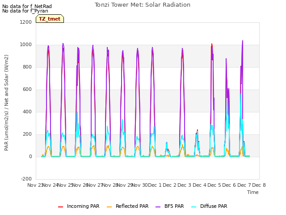Click the 'No data for f_NetRad' message
This screenshot has height=215, width=286.
(27, 6)
